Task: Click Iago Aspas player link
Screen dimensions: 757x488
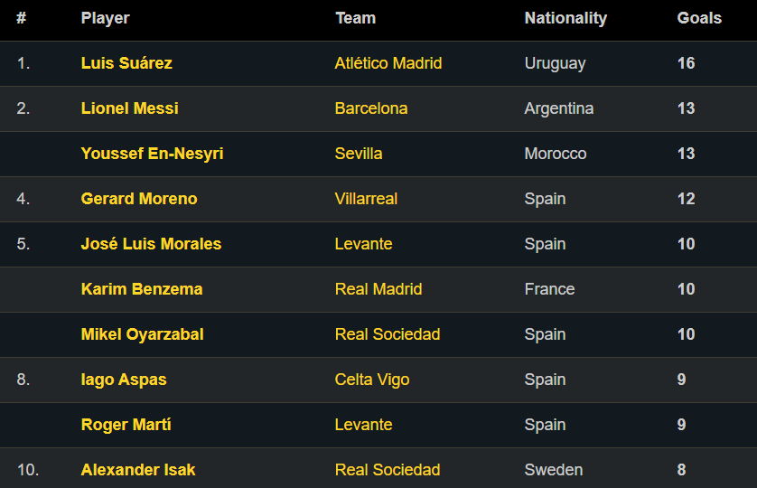Action: coord(124,380)
